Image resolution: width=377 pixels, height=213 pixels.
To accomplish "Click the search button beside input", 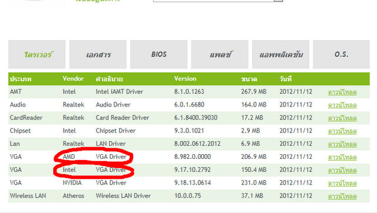I will point(279,1).
